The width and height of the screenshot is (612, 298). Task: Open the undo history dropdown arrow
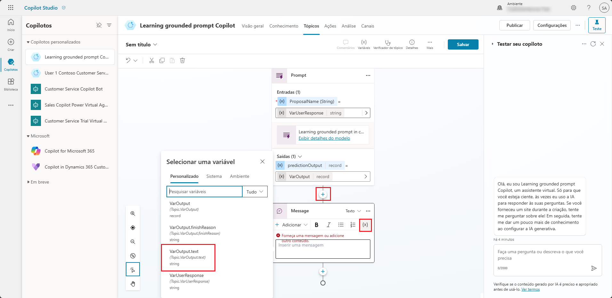[x=135, y=60]
